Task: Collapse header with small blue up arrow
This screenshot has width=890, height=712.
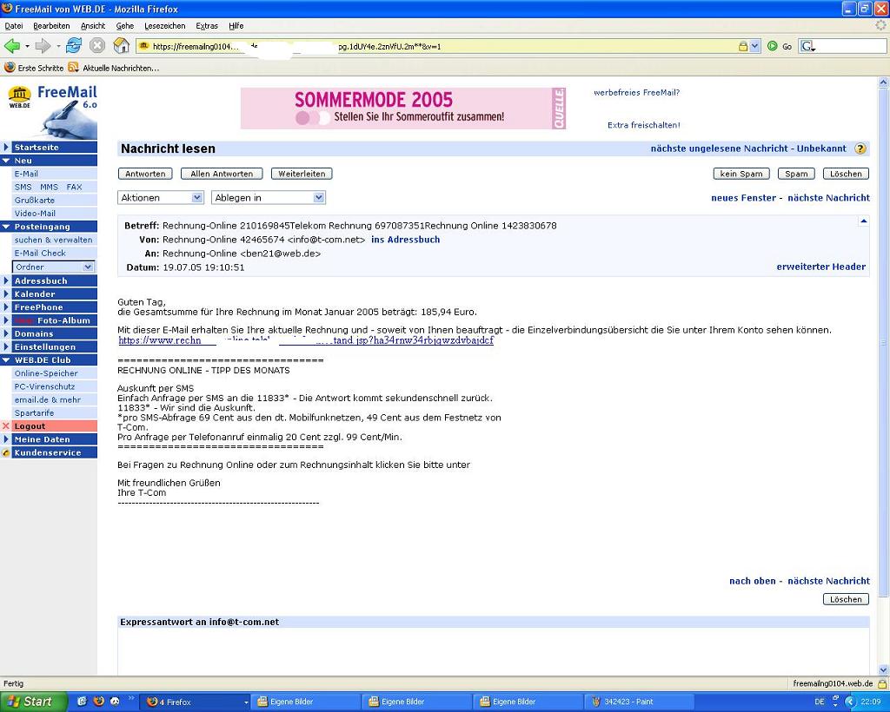Action: click(863, 221)
